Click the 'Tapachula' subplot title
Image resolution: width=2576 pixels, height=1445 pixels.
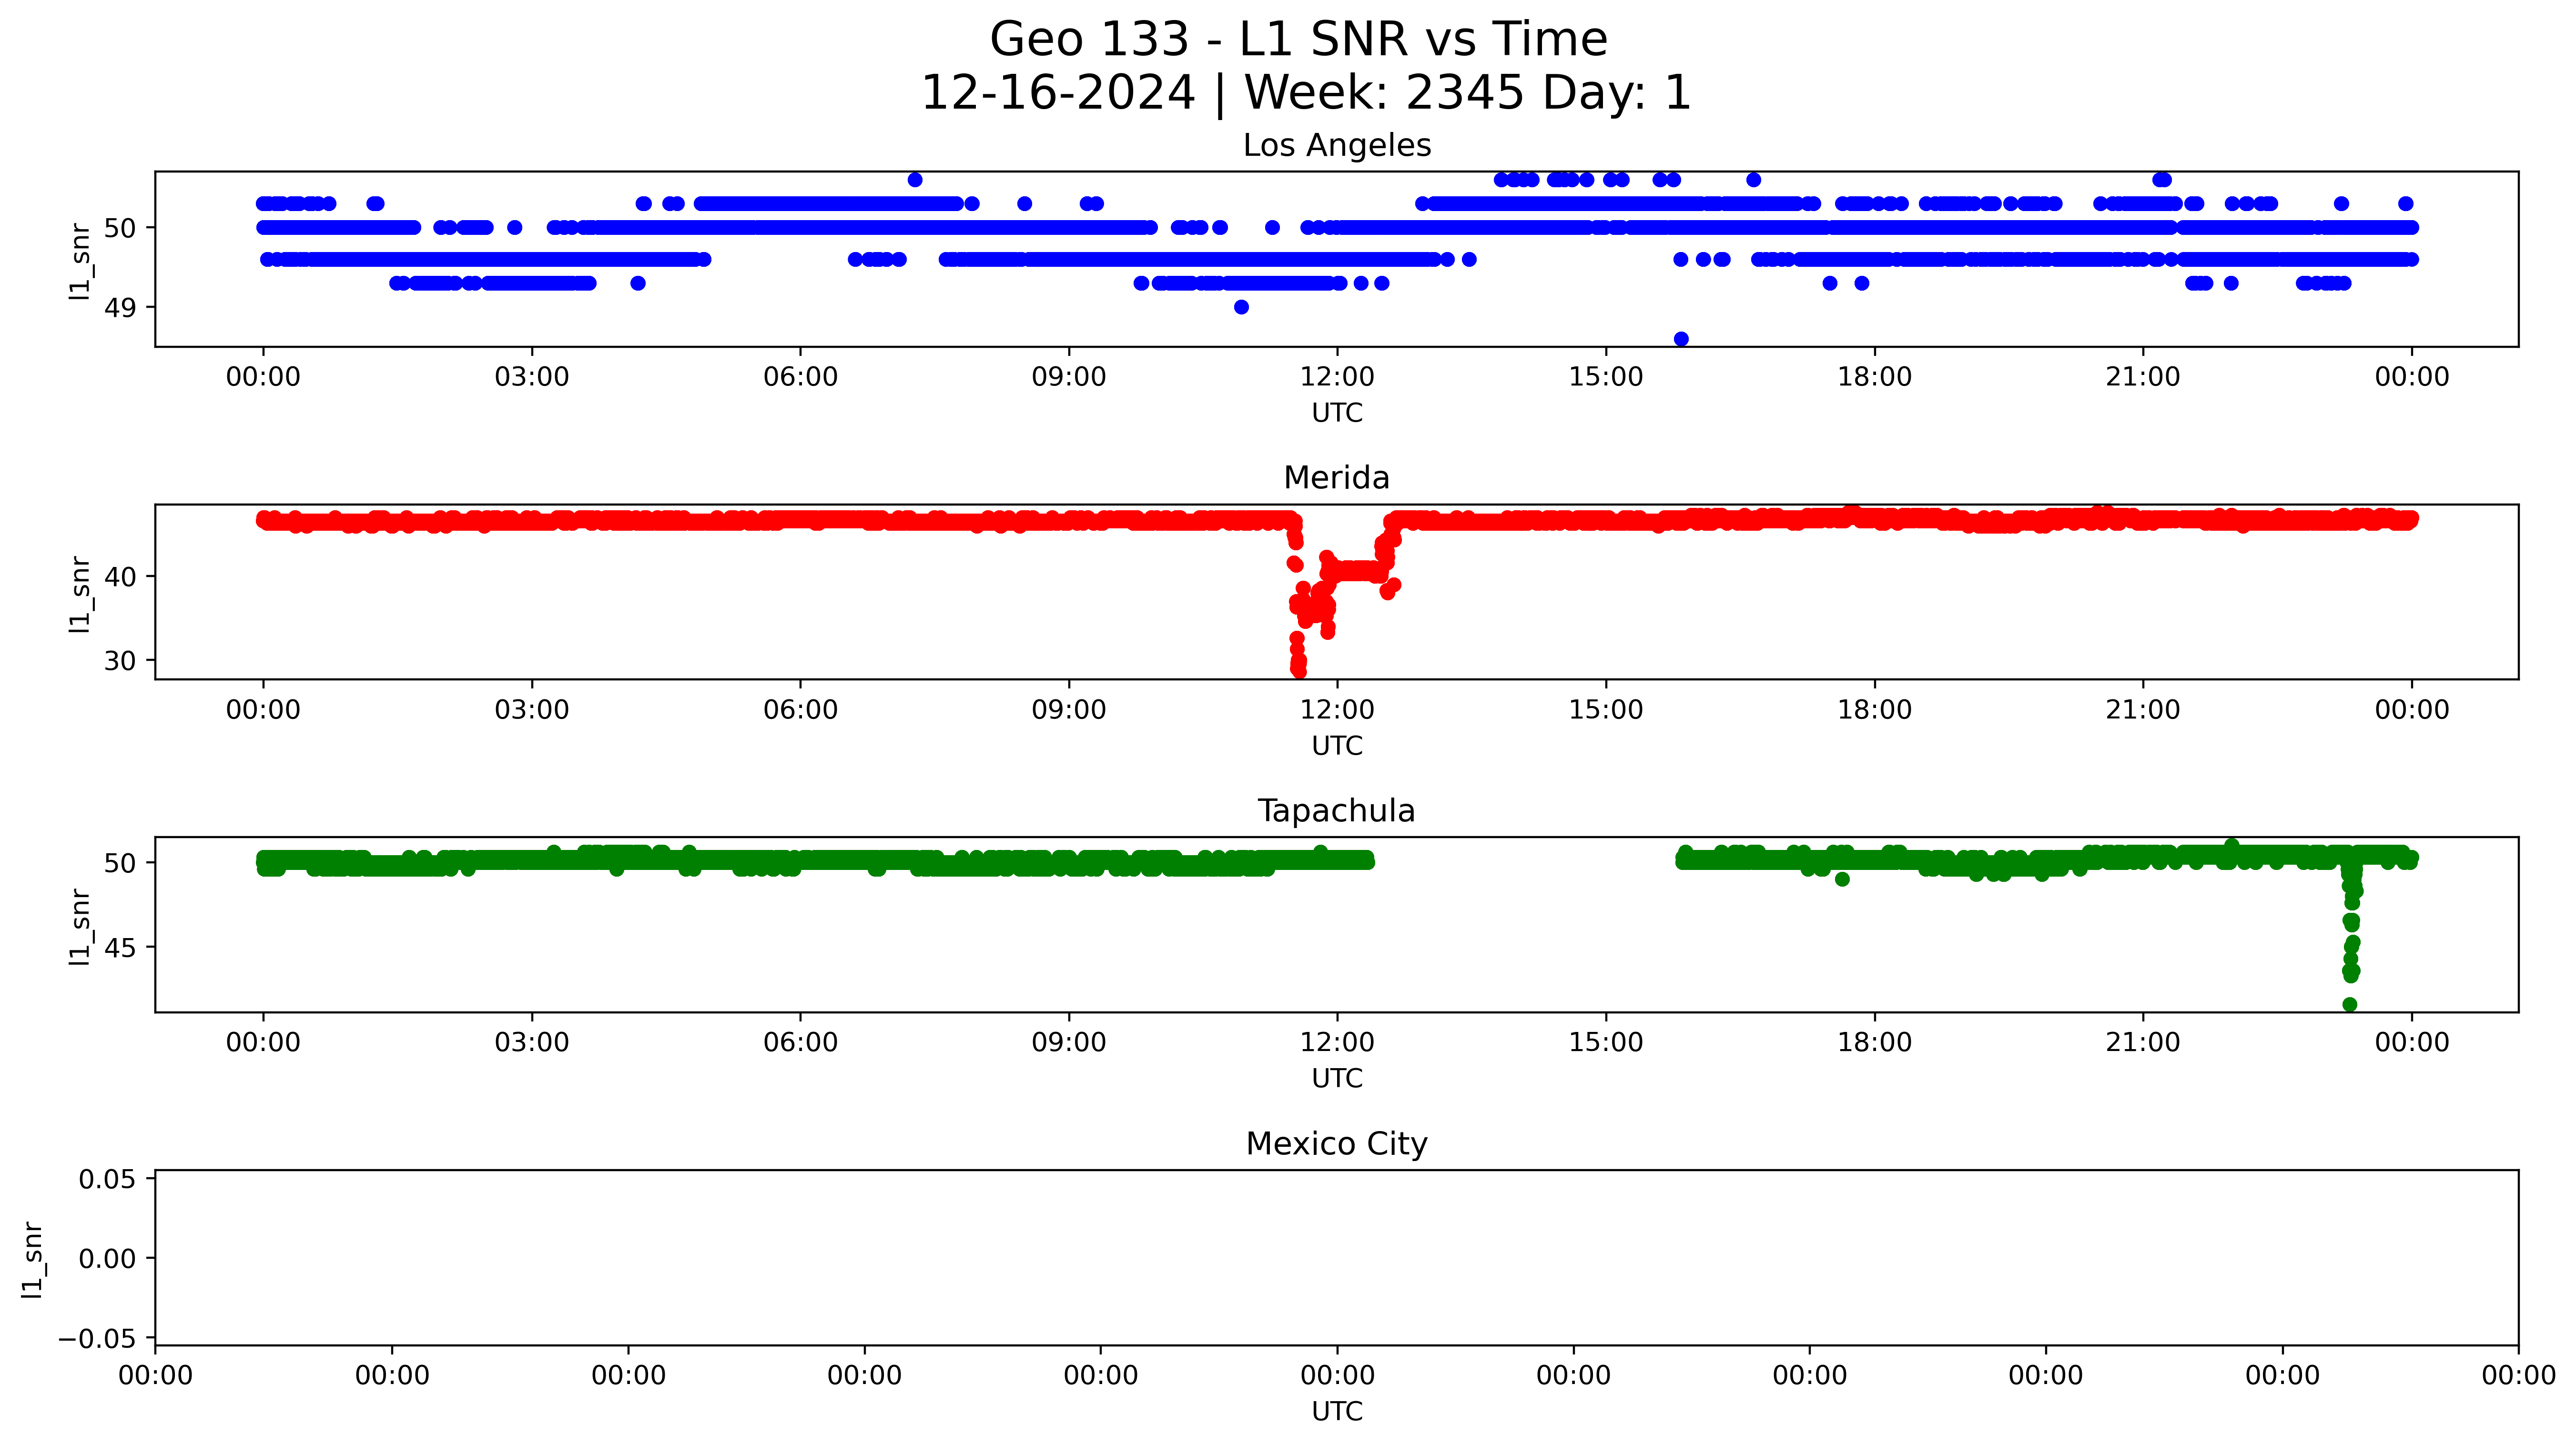1336,811
